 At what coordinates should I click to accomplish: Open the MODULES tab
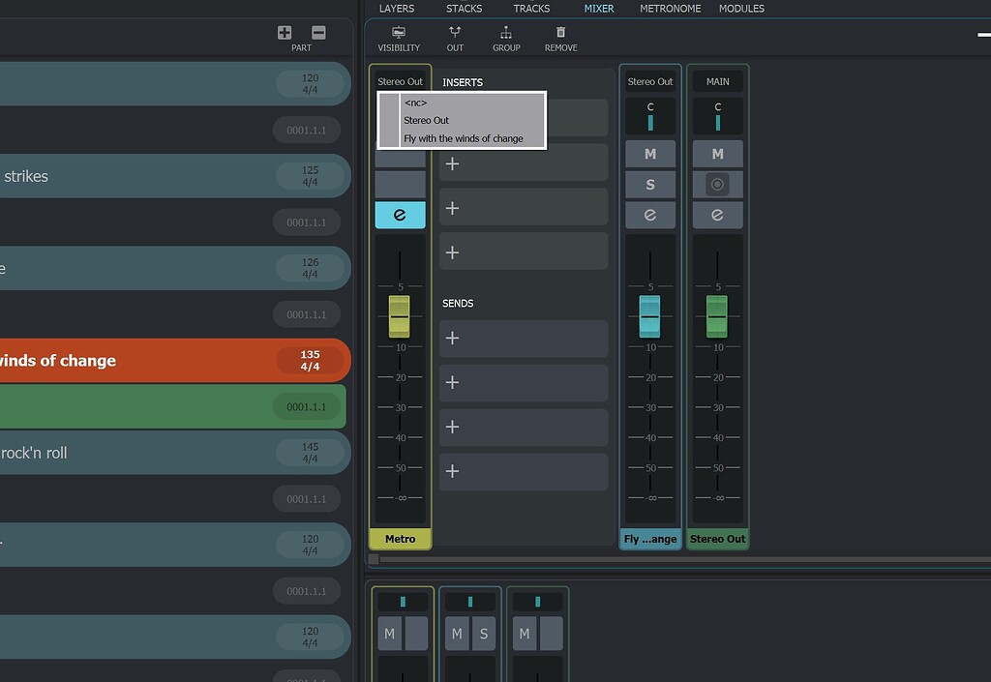[x=741, y=8]
